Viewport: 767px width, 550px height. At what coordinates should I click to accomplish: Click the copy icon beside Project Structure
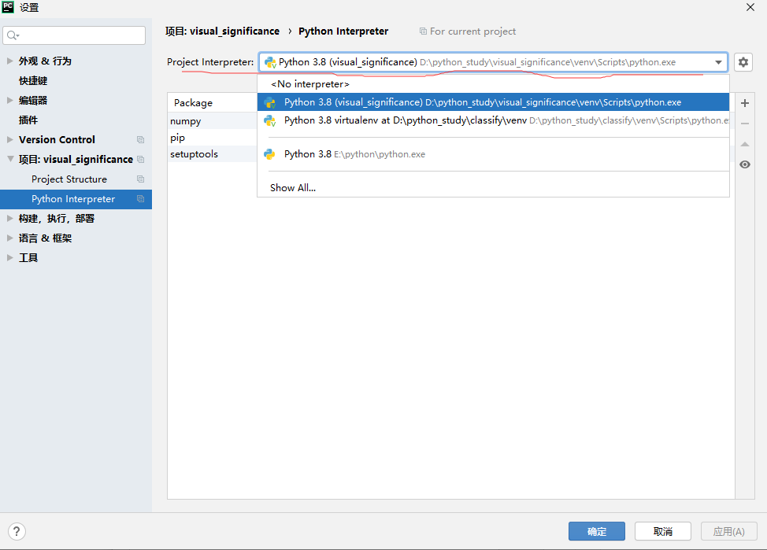pyautogui.click(x=140, y=179)
